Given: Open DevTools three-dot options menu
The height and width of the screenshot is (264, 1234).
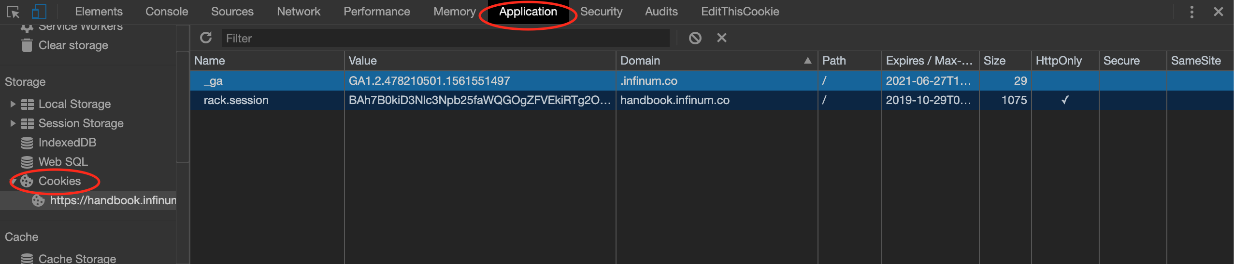Looking at the screenshot, I should (x=1191, y=12).
